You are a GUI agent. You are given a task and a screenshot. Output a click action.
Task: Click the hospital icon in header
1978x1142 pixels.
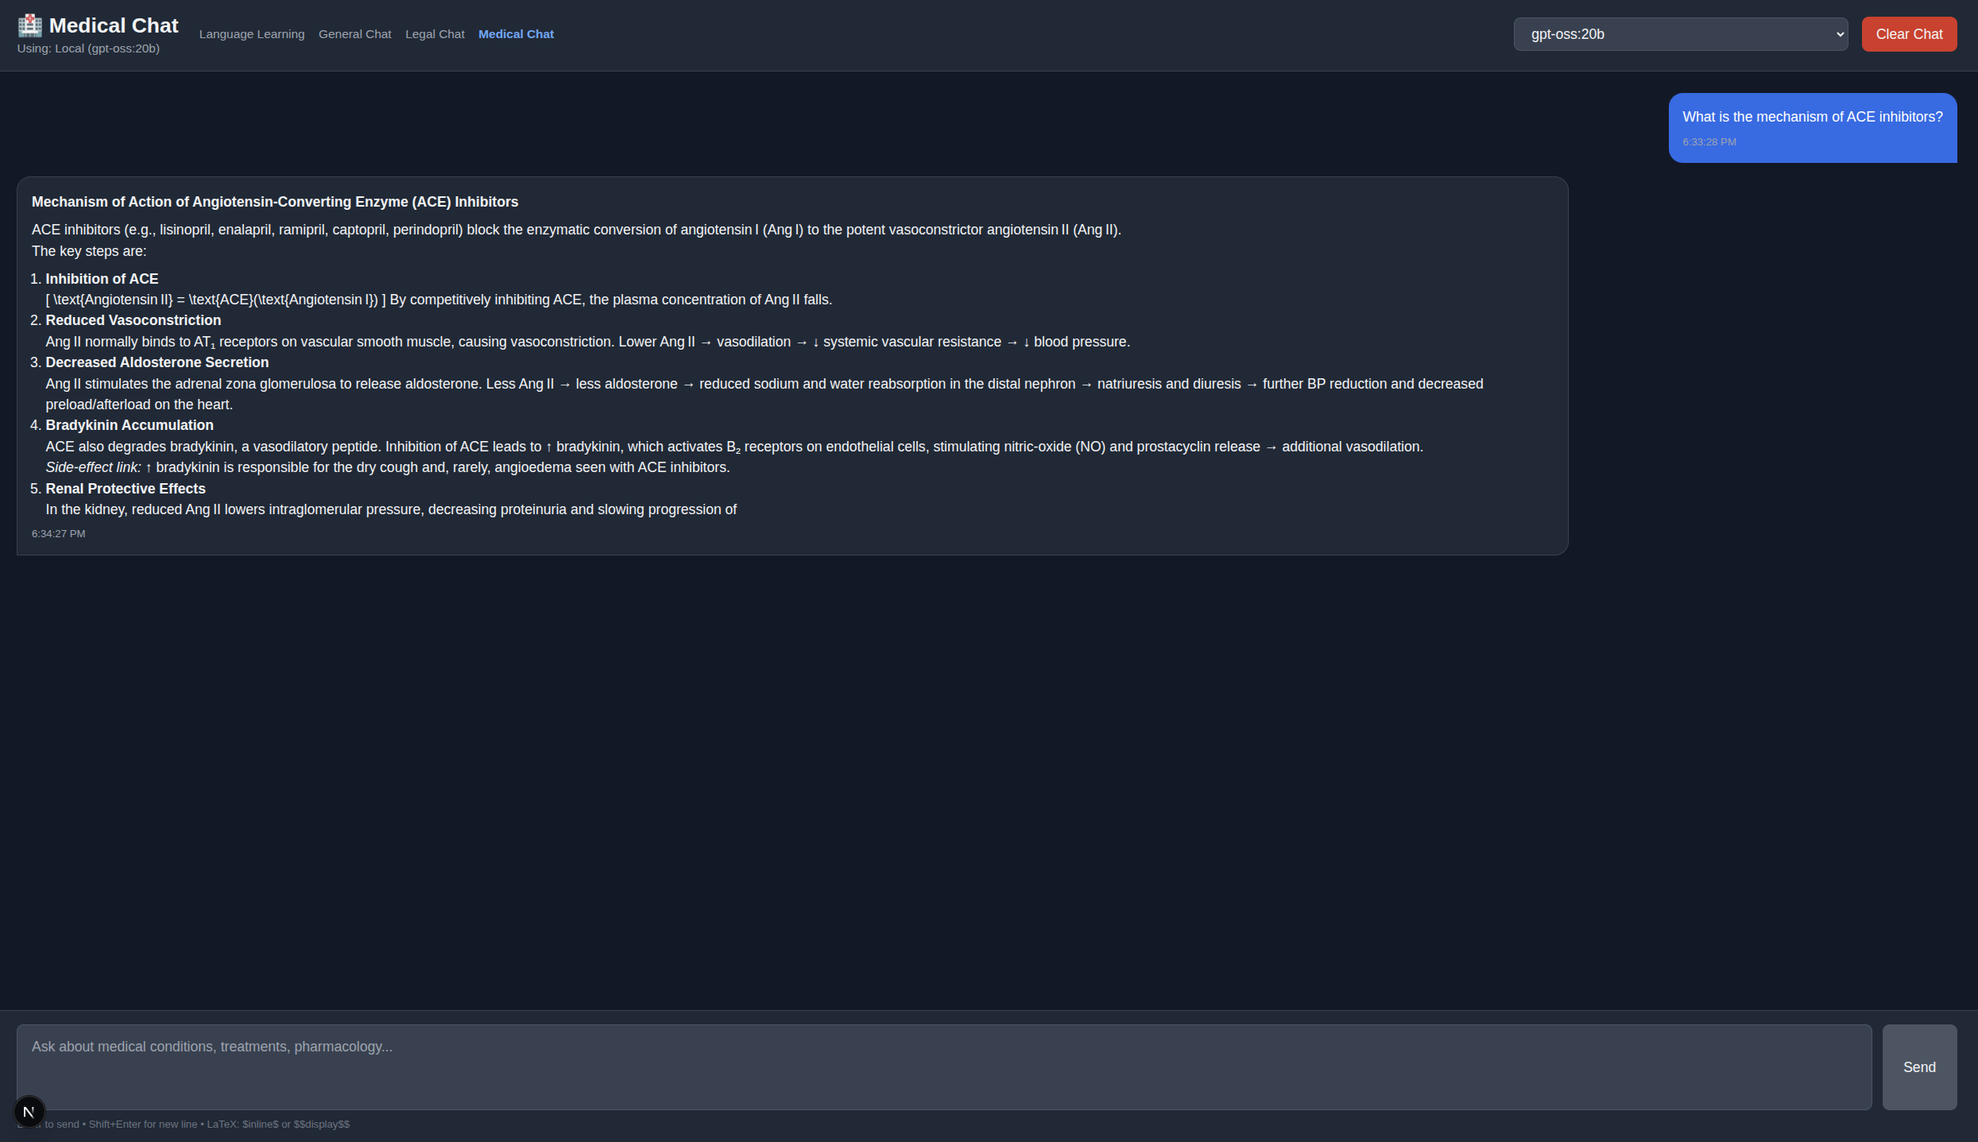point(29,25)
